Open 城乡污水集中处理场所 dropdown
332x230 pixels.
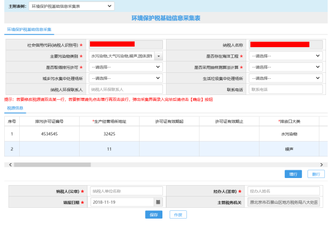[126, 78]
